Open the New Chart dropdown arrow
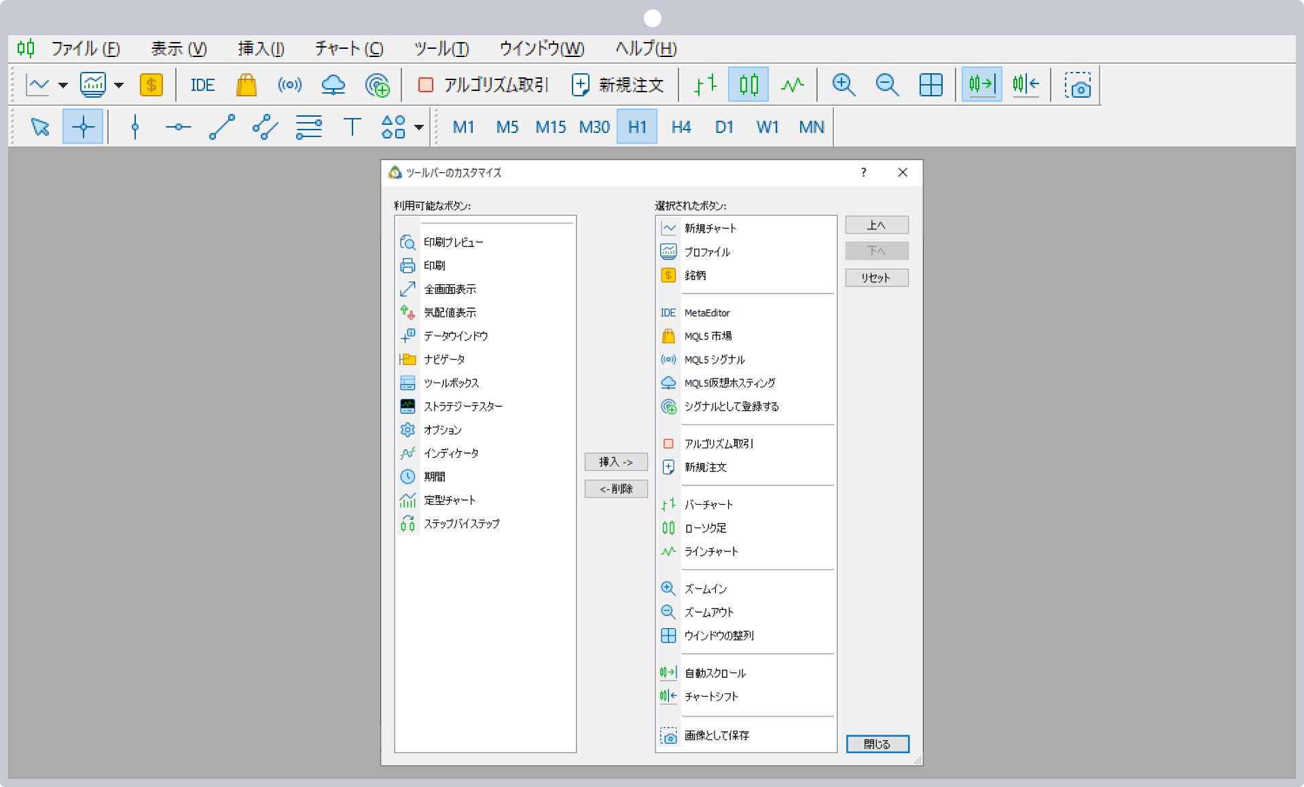 tap(63, 85)
